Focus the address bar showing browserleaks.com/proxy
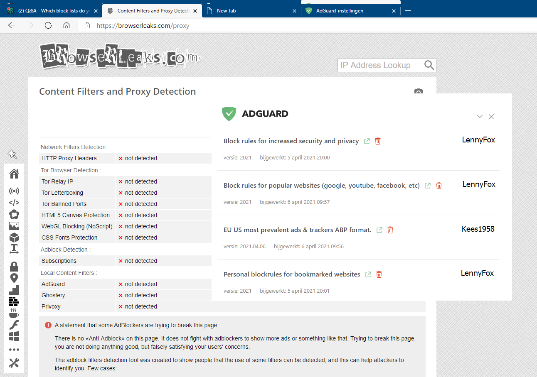This screenshot has height=377, width=537. tap(308, 25)
